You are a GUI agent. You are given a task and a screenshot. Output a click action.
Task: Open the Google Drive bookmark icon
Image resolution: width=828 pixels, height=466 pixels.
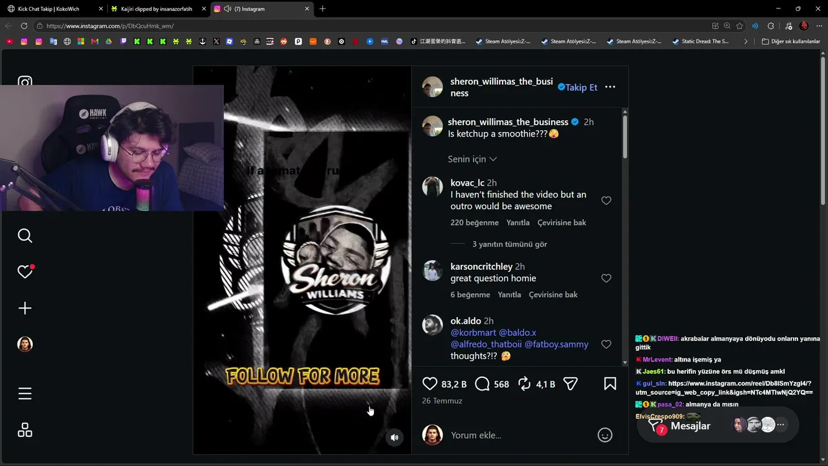point(109,41)
